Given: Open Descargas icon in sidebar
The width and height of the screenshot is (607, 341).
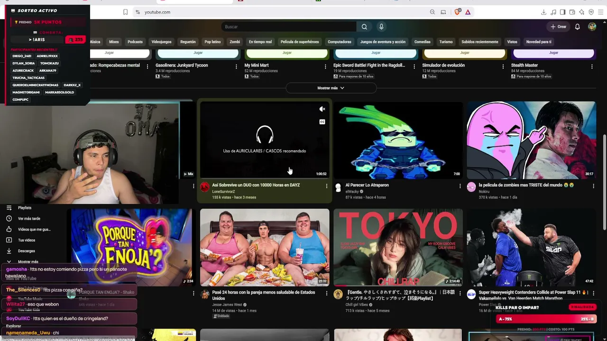Looking at the screenshot, I should tap(9, 251).
